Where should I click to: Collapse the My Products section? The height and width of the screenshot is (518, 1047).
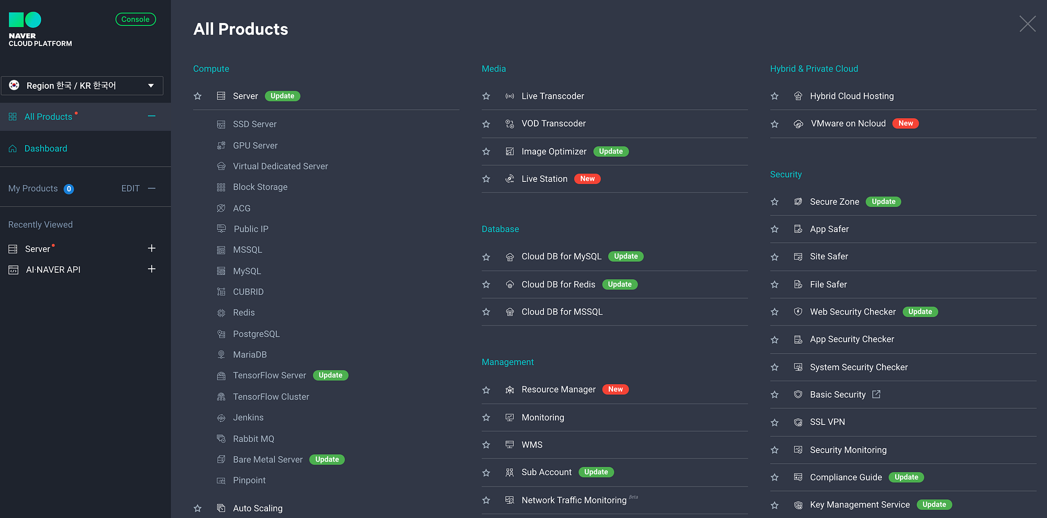click(x=152, y=188)
